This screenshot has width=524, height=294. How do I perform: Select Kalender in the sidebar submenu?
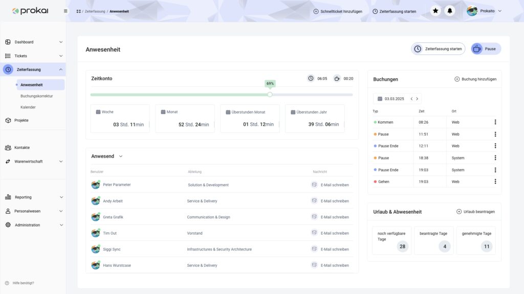coord(28,107)
